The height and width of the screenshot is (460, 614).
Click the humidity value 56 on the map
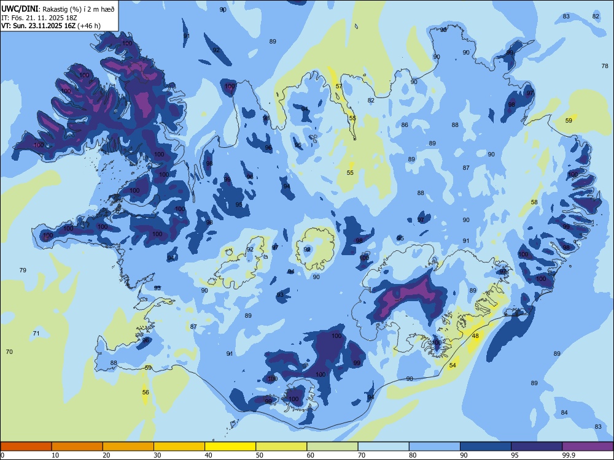(x=146, y=393)
